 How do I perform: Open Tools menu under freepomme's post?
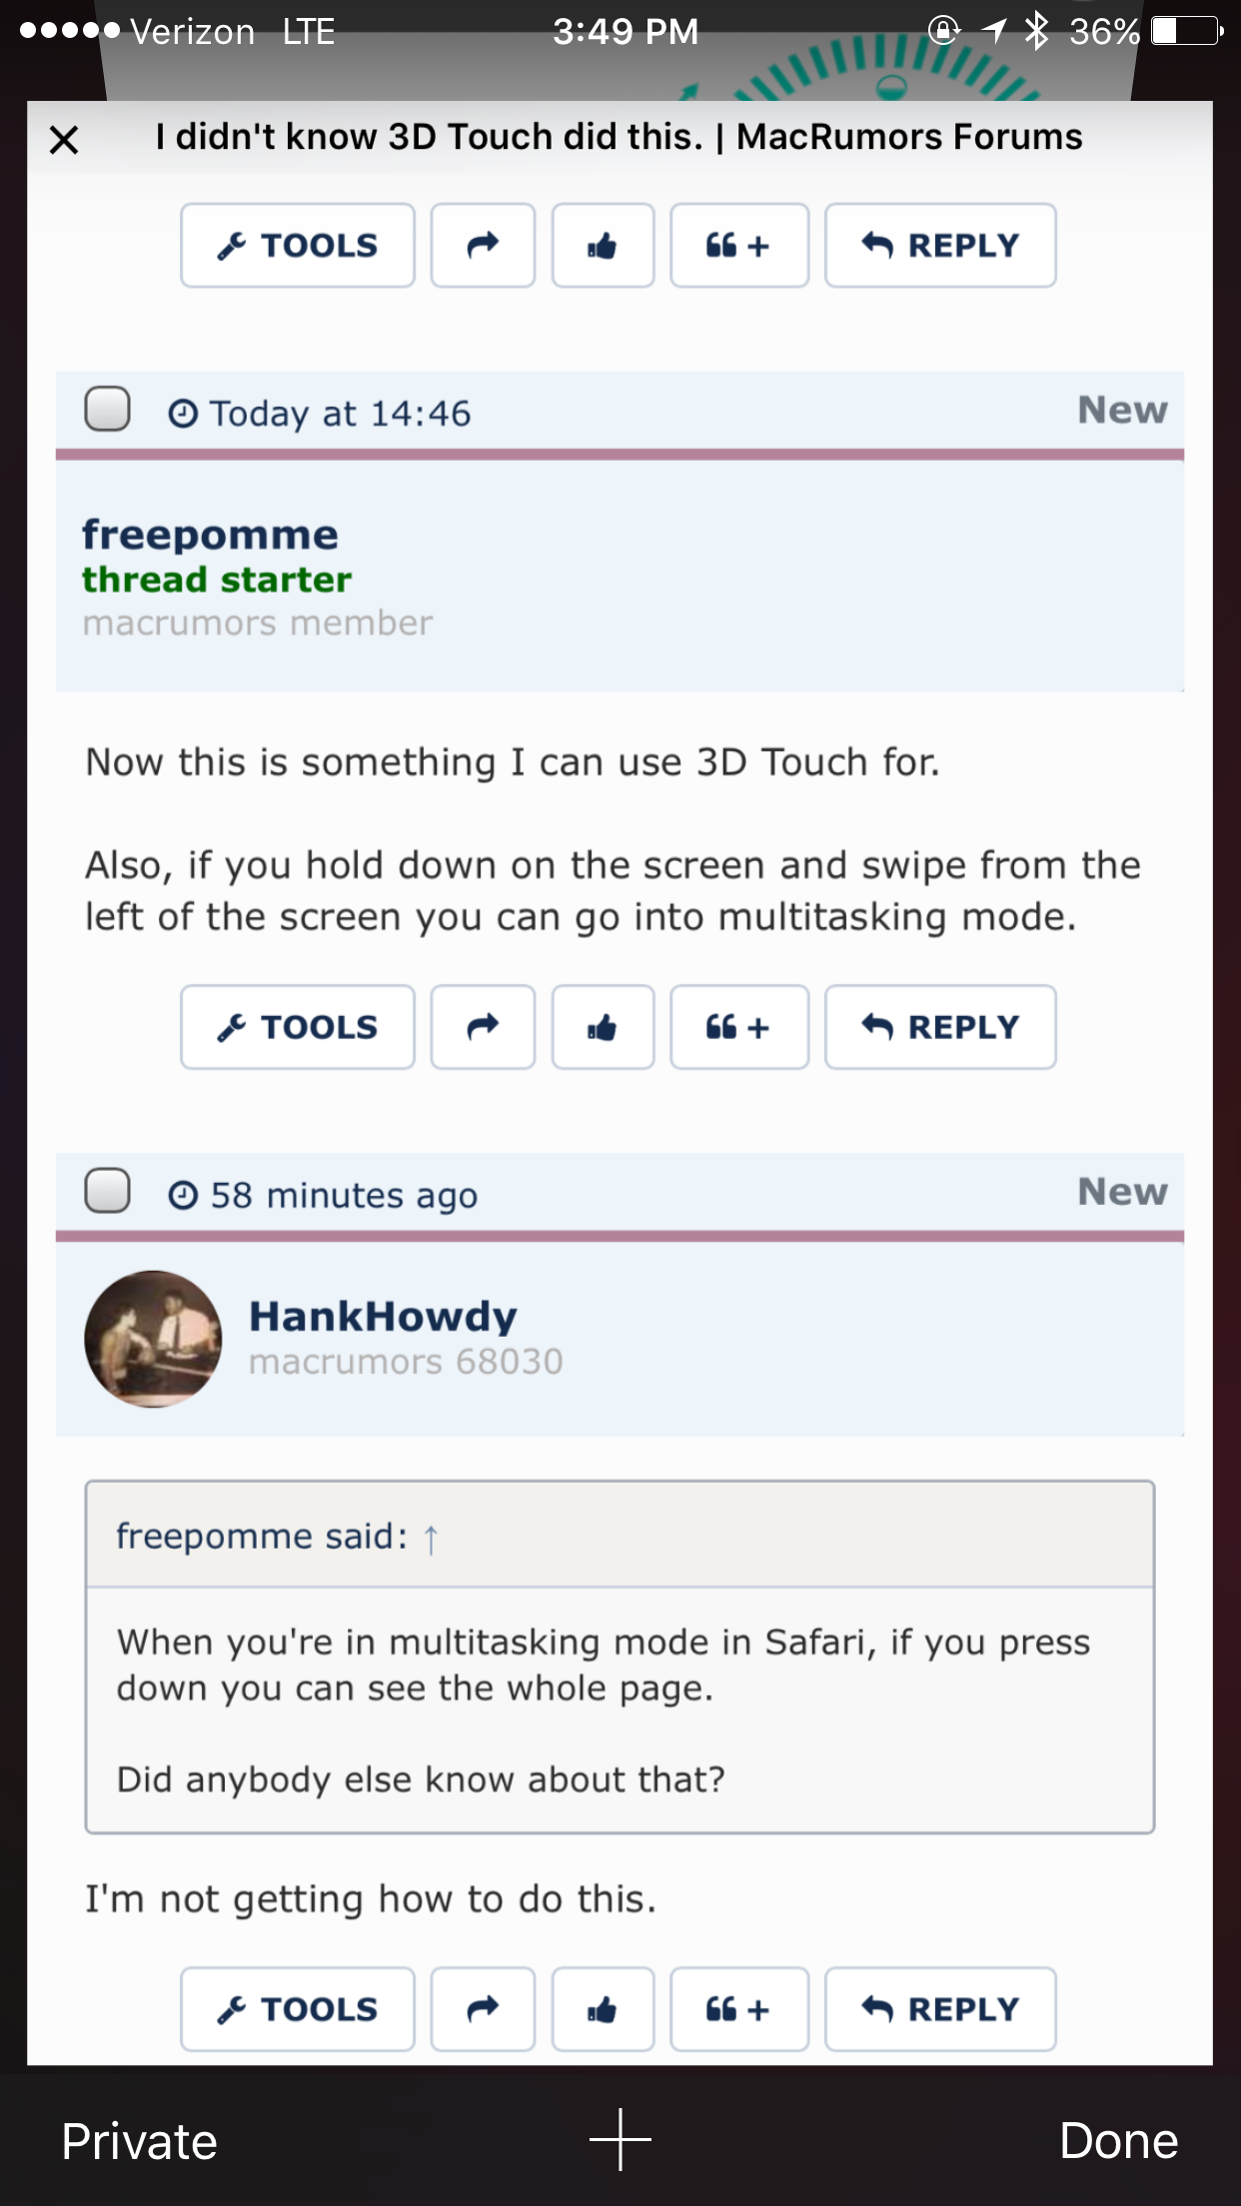298,1027
